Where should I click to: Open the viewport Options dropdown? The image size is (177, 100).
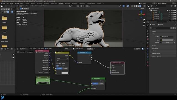tap(142, 9)
